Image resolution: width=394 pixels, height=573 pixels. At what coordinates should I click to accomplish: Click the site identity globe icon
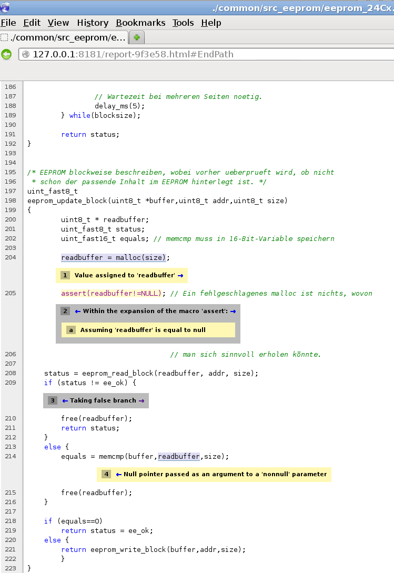click(x=26, y=54)
